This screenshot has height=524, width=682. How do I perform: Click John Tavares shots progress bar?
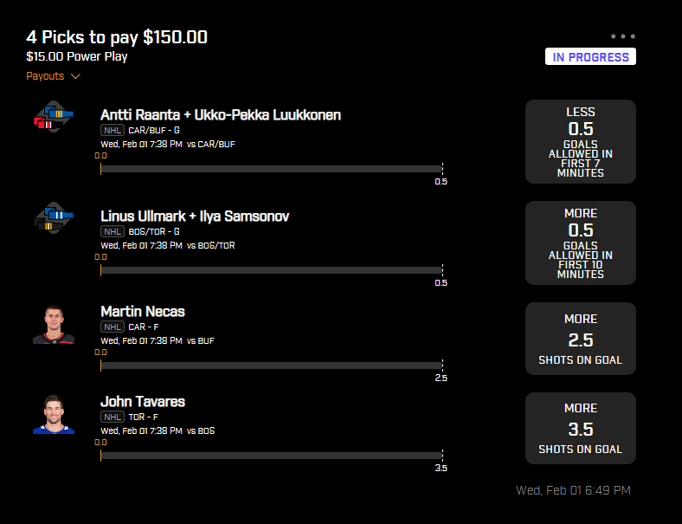point(272,456)
